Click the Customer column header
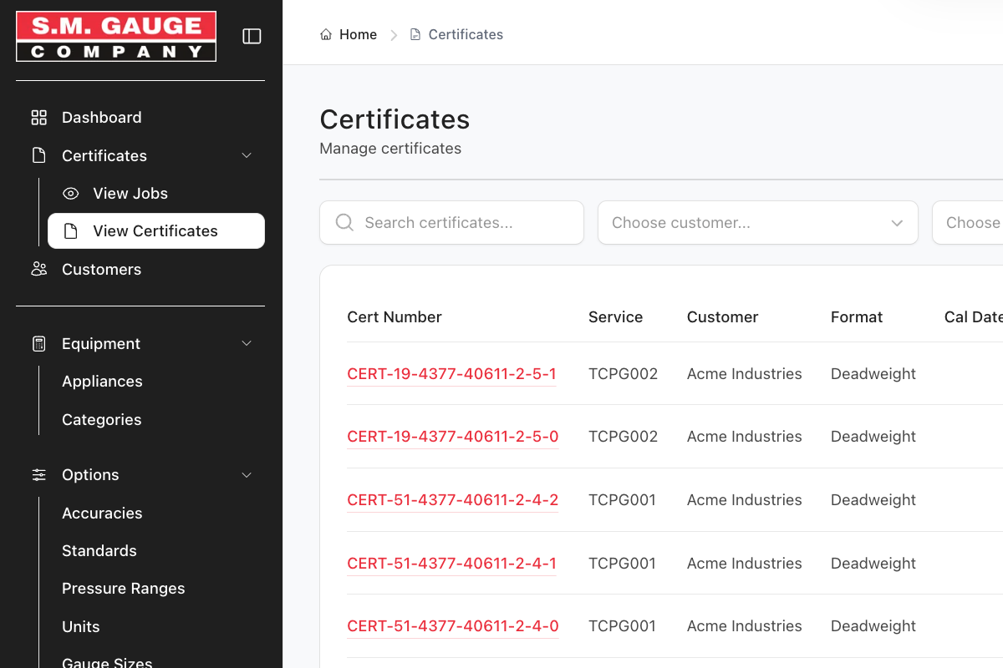The width and height of the screenshot is (1003, 668). coord(723,317)
